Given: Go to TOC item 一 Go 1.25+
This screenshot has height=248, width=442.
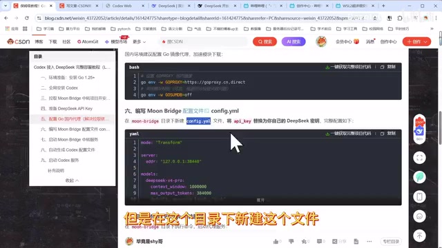Looking at the screenshot, I should (68, 78).
